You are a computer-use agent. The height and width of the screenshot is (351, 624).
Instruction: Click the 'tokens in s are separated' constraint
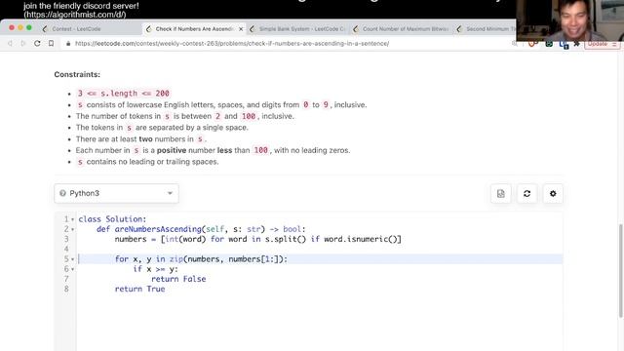click(x=162, y=128)
